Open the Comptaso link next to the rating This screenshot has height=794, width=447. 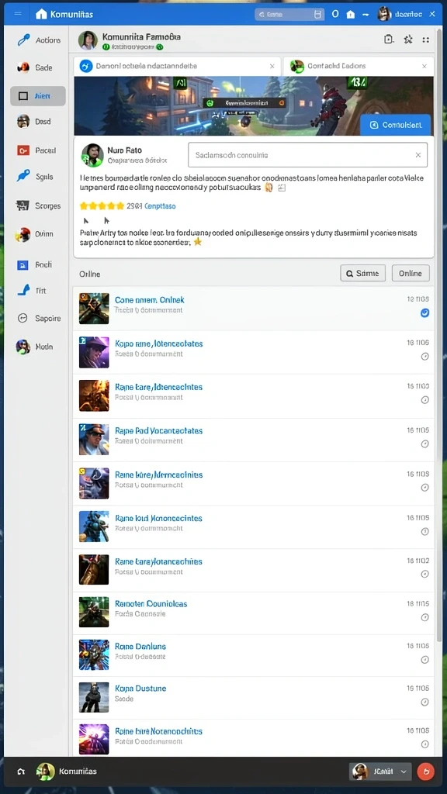(160, 206)
